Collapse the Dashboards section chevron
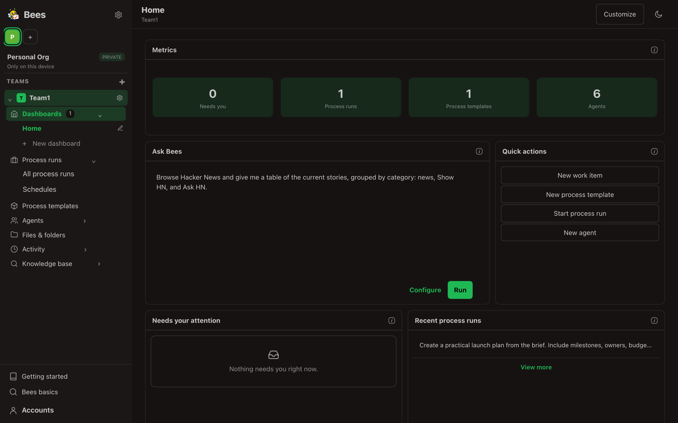 coord(100,115)
